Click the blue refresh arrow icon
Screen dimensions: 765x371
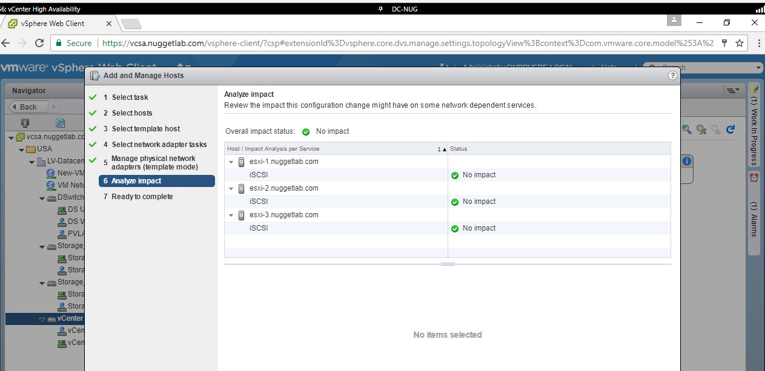[x=730, y=129]
